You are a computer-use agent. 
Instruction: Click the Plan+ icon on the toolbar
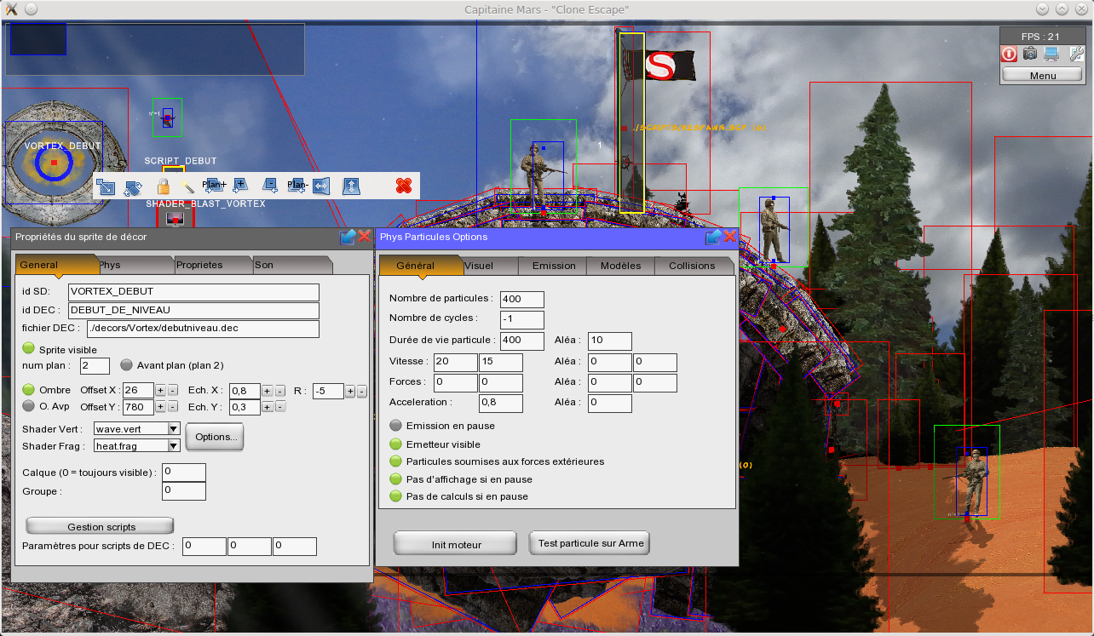click(216, 186)
